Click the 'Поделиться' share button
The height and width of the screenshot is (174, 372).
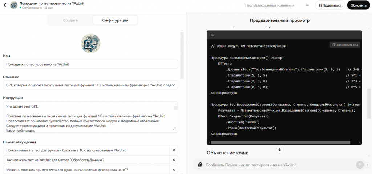click(x=330, y=5)
